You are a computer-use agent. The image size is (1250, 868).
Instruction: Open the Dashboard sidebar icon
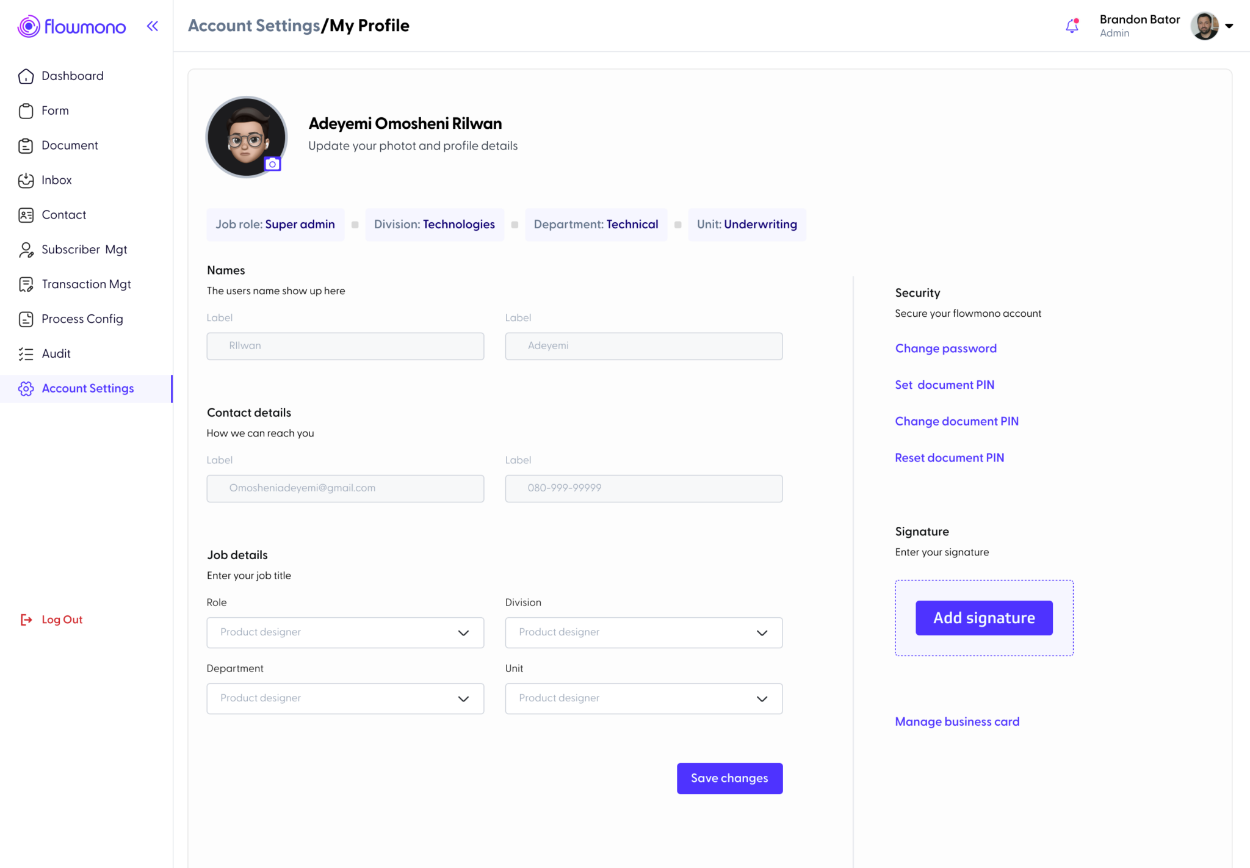pos(26,76)
